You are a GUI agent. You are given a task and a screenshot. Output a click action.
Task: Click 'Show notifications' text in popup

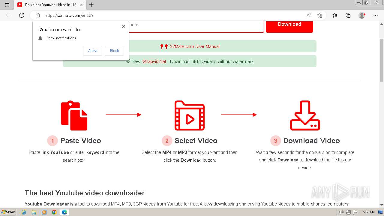pyautogui.click(x=61, y=38)
